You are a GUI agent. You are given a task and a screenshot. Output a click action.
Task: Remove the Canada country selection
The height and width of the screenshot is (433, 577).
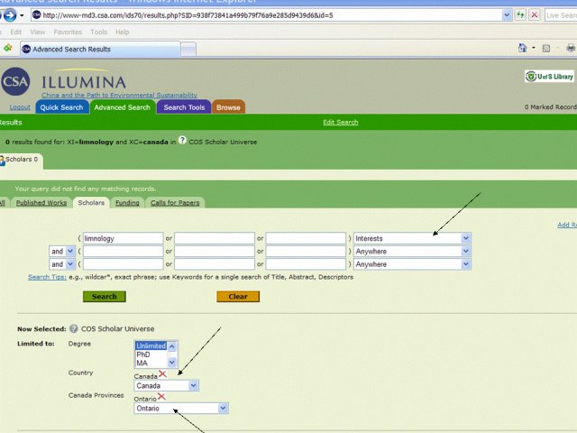pos(162,374)
